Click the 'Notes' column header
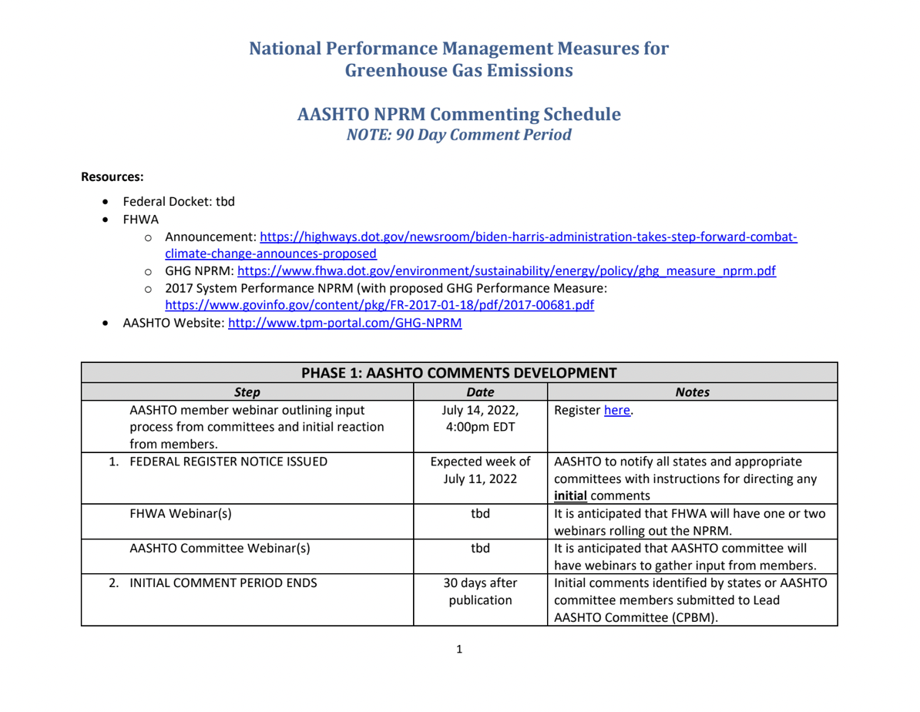Image resolution: width=920 pixels, height=712 pixels. pos(693,392)
